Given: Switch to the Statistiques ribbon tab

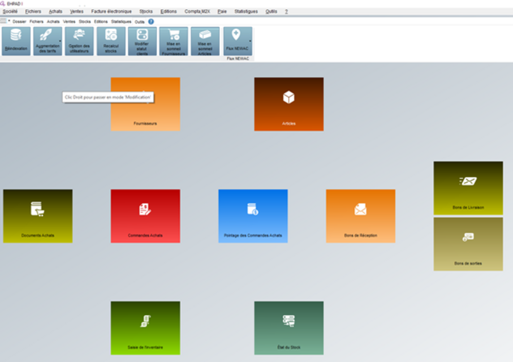Looking at the screenshot, I should (121, 22).
